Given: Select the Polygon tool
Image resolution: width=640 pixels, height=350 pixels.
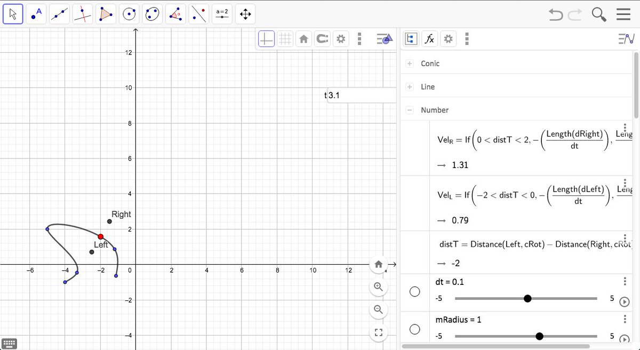Looking at the screenshot, I should (x=106, y=14).
